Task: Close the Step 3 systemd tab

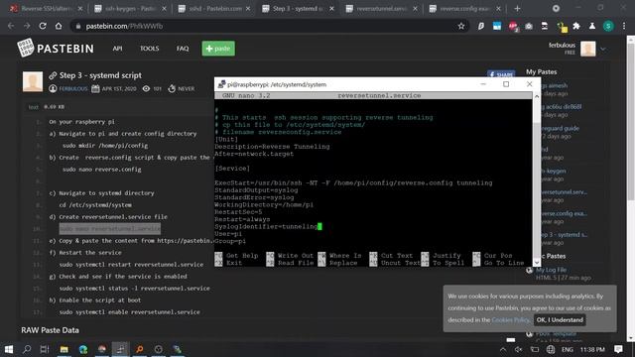Action: (331, 8)
